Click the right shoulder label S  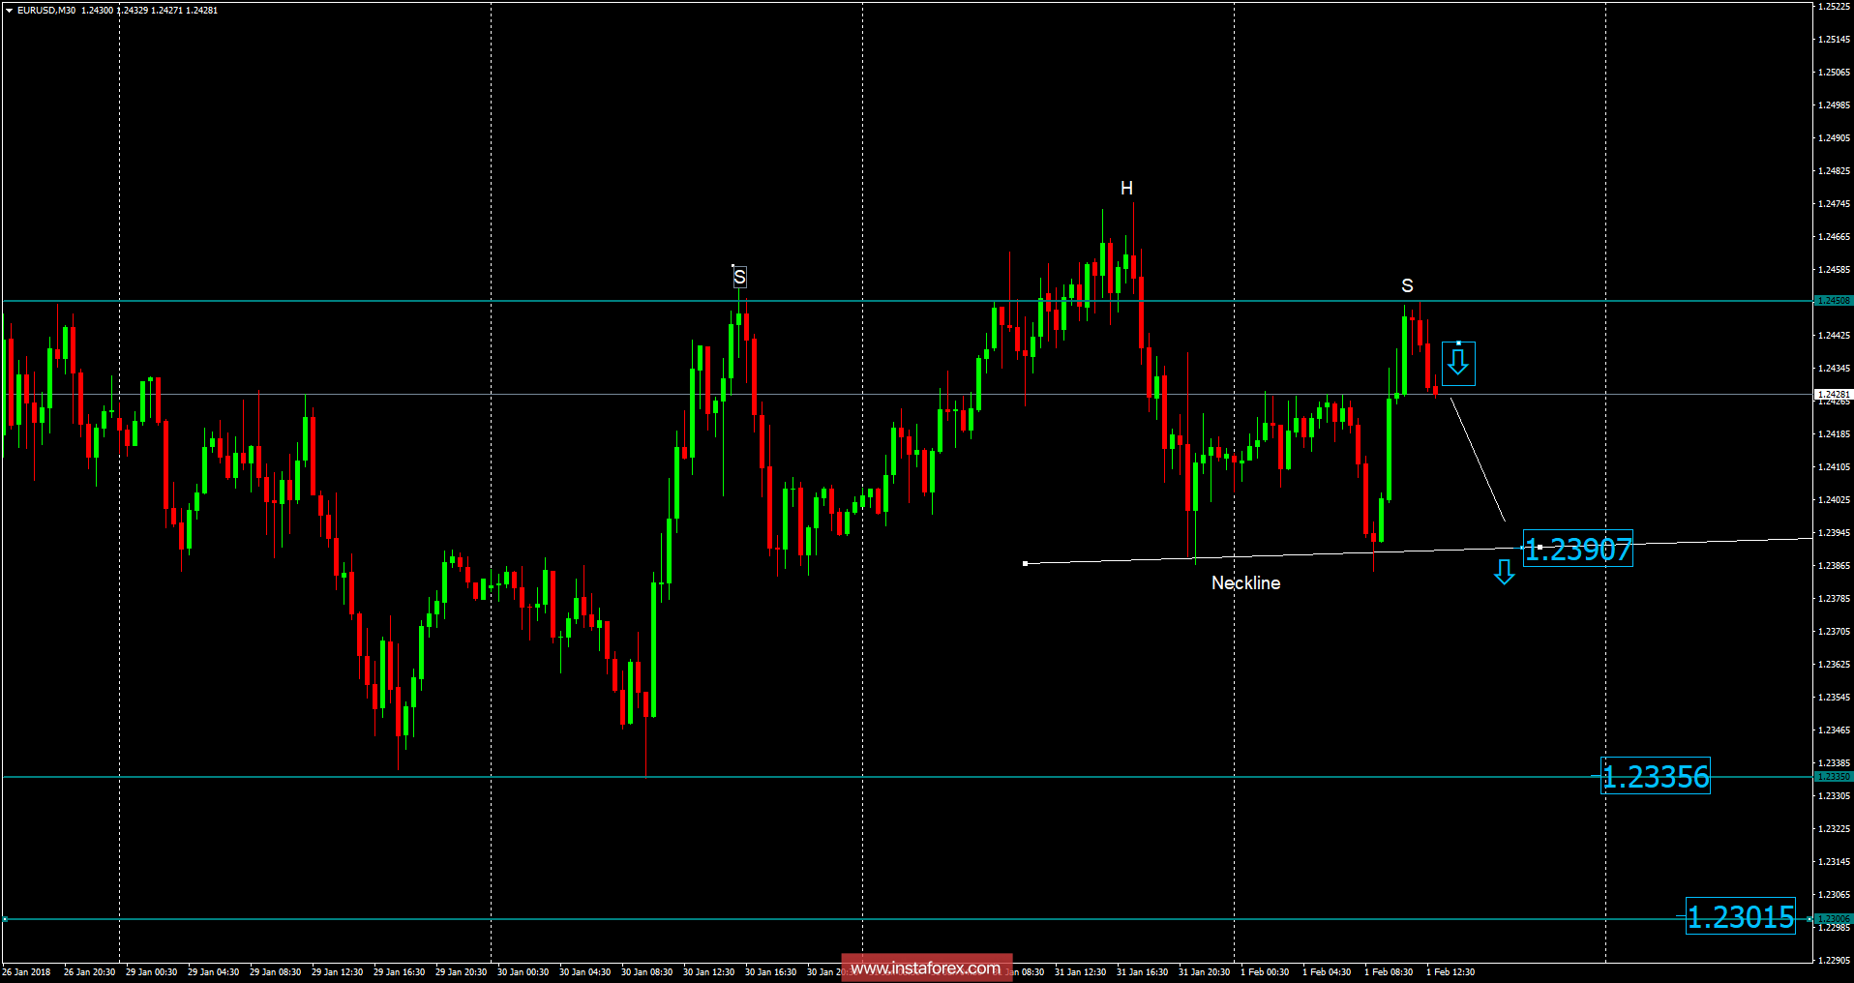pyautogui.click(x=1407, y=285)
